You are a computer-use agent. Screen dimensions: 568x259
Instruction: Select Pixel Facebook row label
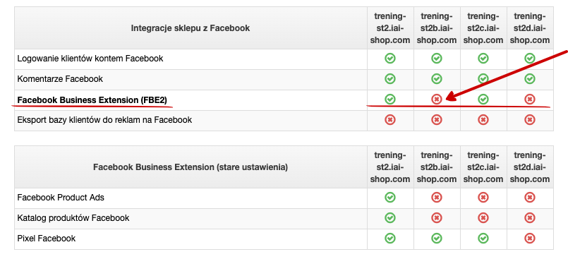(x=47, y=238)
